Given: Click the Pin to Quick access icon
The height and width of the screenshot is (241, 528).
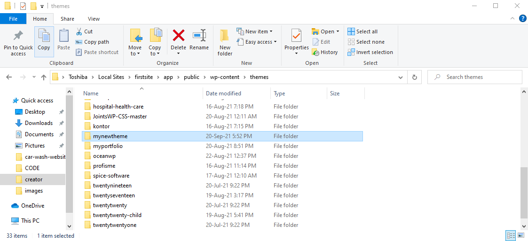Looking at the screenshot, I should (x=18, y=37).
